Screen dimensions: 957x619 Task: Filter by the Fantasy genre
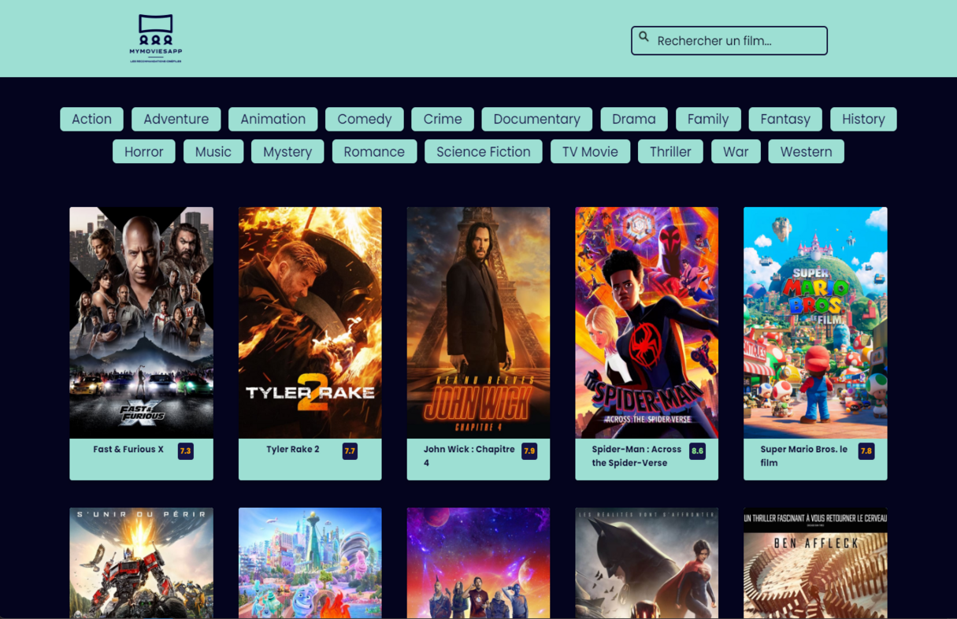tap(785, 119)
